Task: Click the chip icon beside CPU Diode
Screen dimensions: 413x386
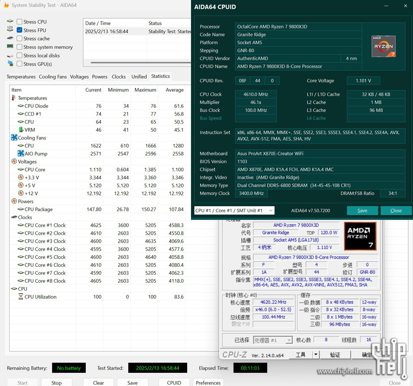Action: tap(21, 106)
